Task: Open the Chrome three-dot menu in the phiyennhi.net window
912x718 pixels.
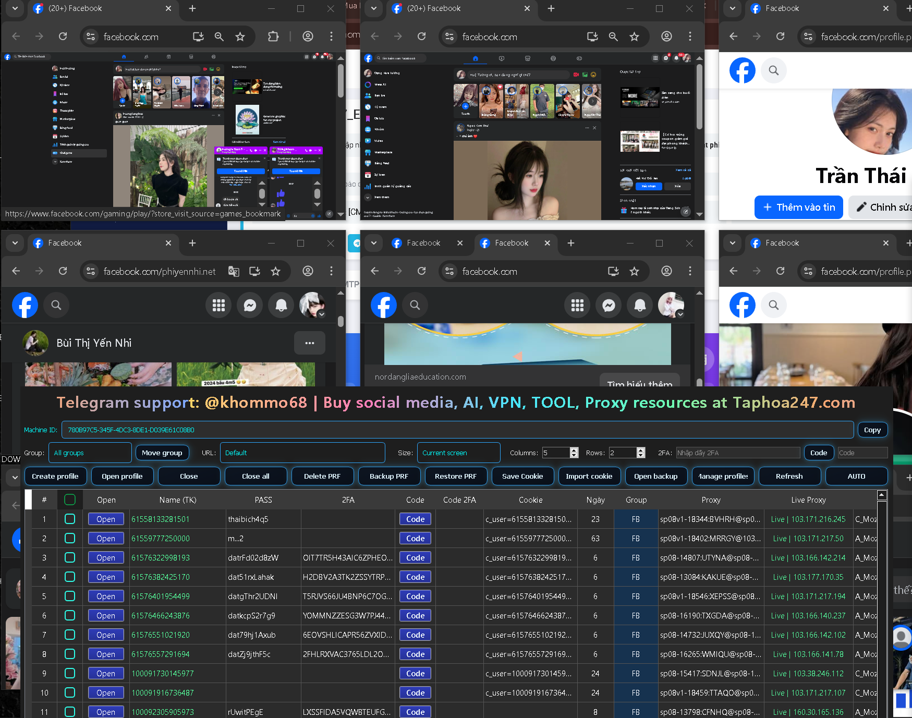Action: (x=331, y=271)
